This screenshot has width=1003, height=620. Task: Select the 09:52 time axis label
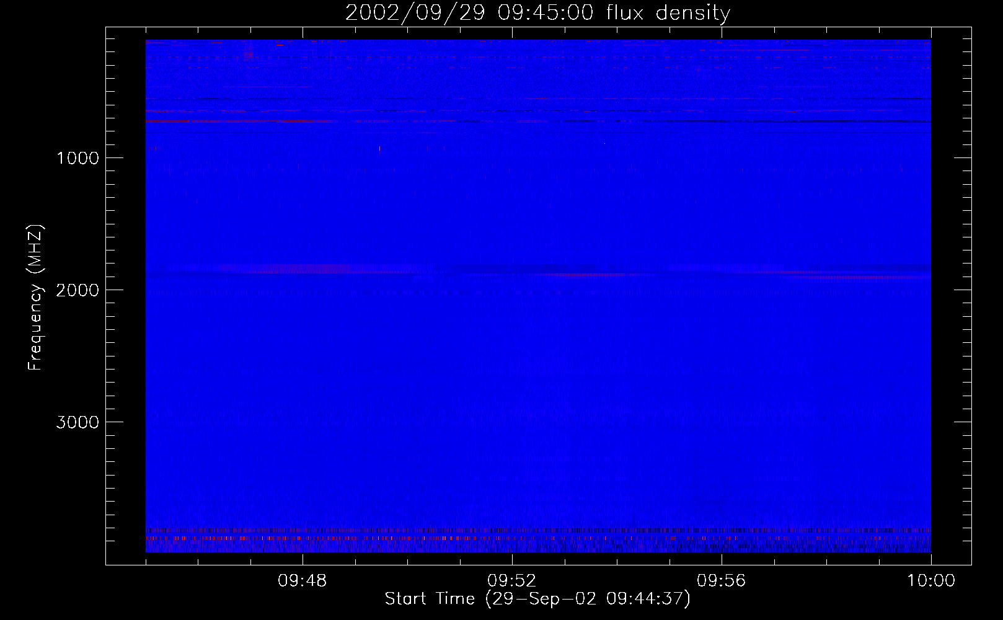click(512, 581)
